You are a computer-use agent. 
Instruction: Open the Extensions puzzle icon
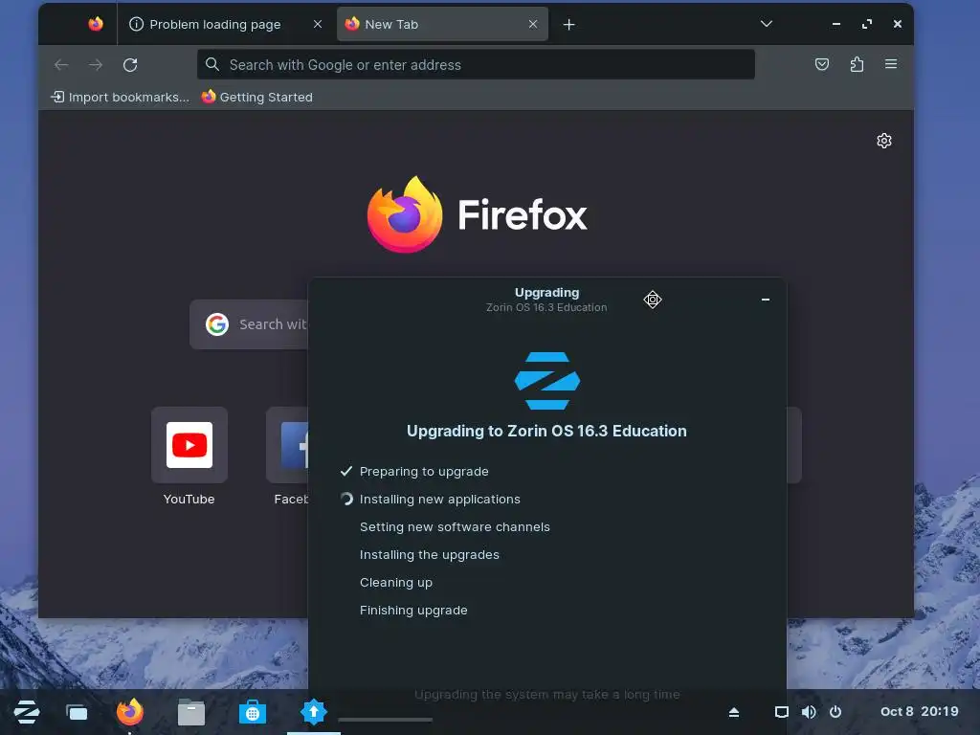click(x=857, y=64)
